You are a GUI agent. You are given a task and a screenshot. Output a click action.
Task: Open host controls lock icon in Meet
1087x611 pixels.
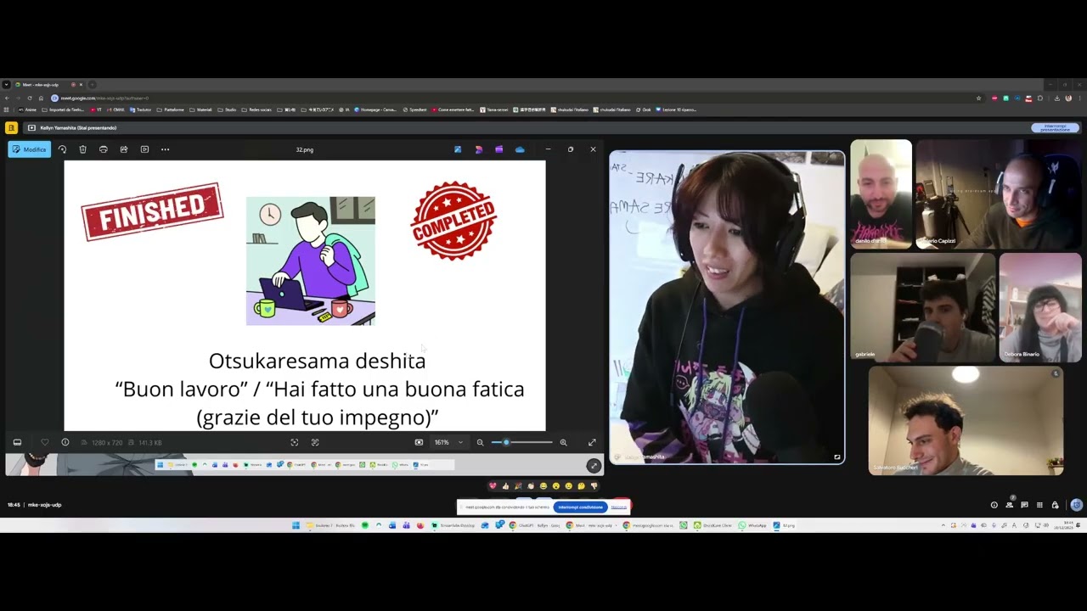click(1055, 505)
